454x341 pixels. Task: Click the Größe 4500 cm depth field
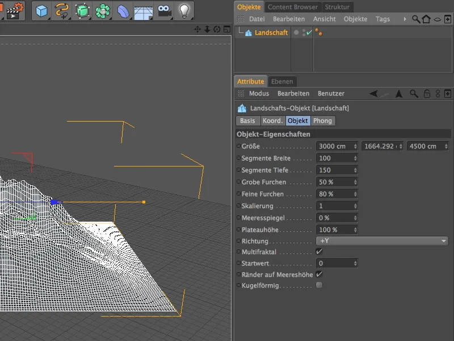428,146
